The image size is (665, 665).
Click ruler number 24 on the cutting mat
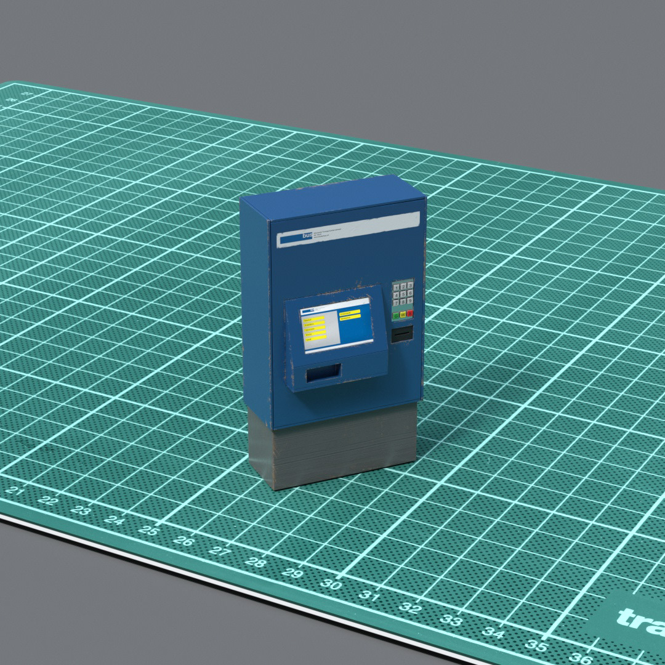click(114, 520)
